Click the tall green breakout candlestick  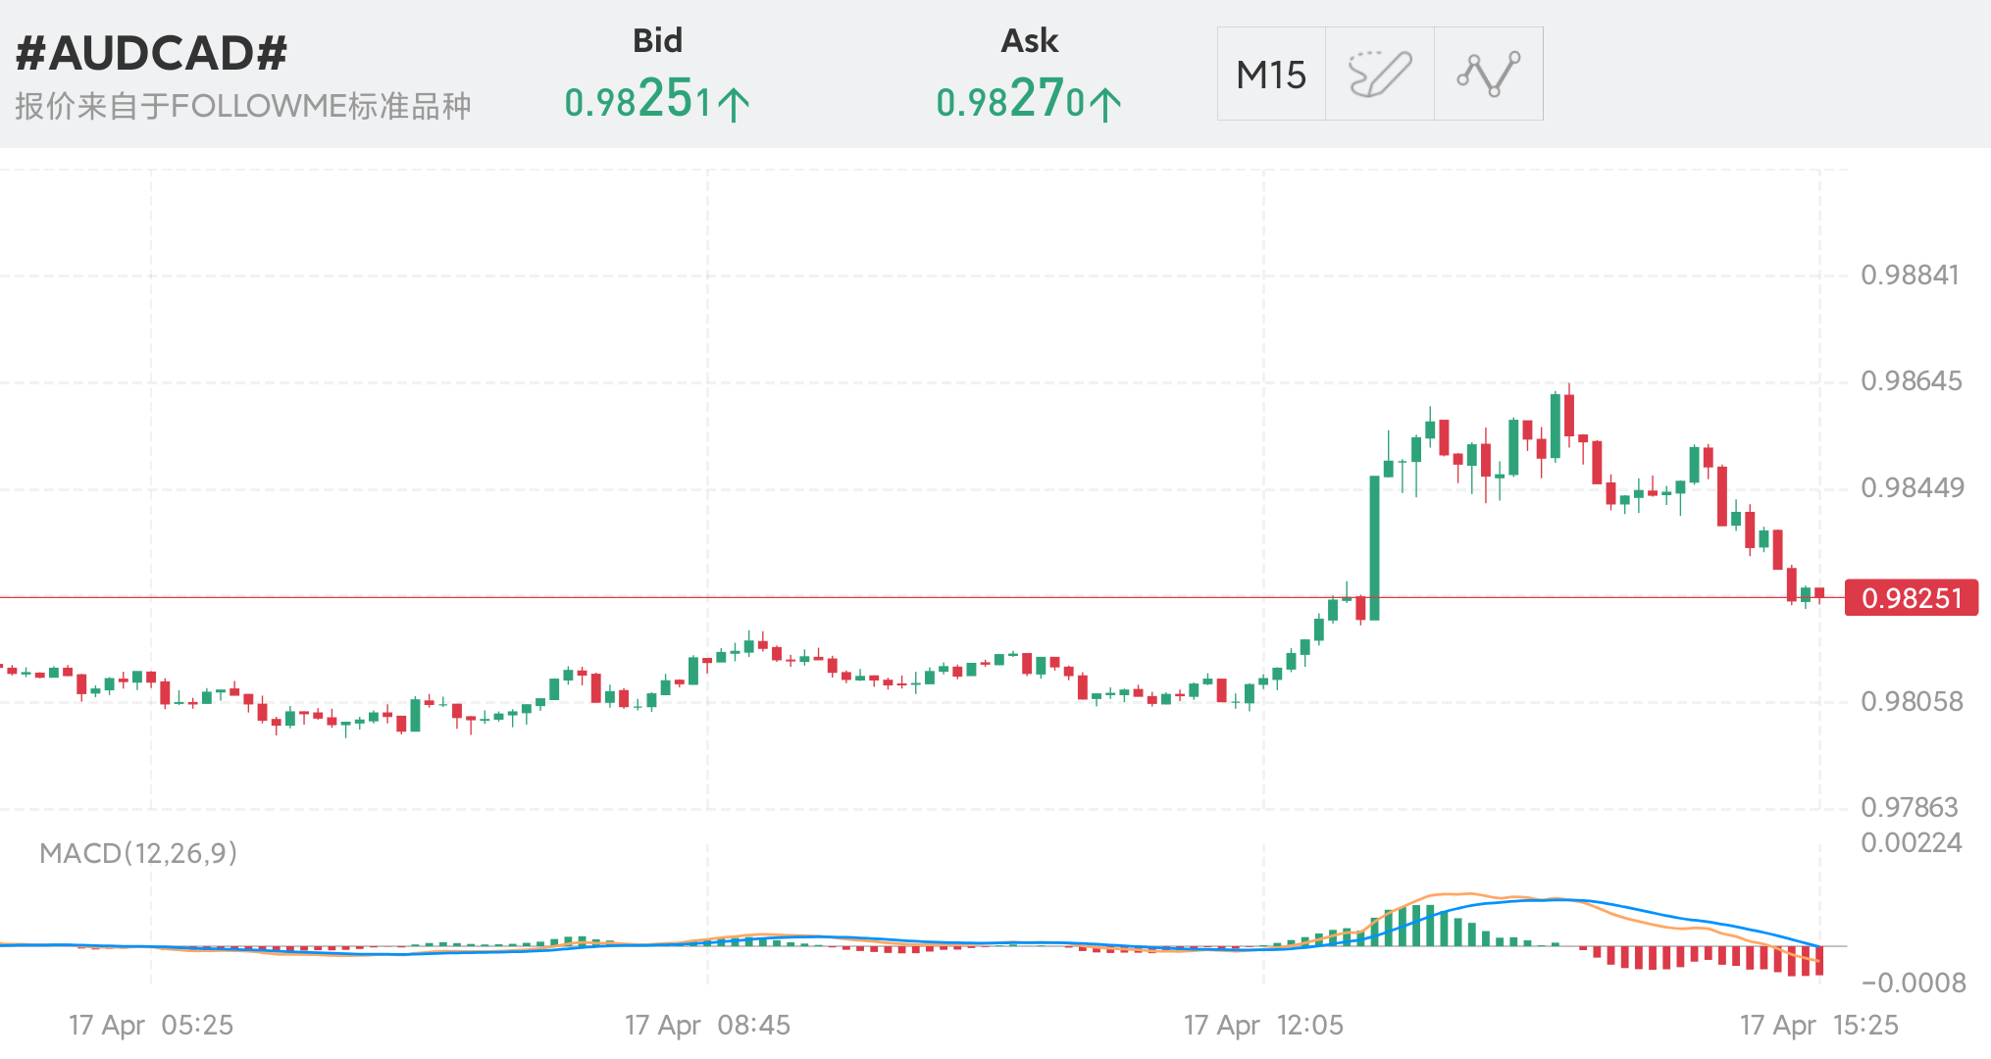pos(1374,547)
